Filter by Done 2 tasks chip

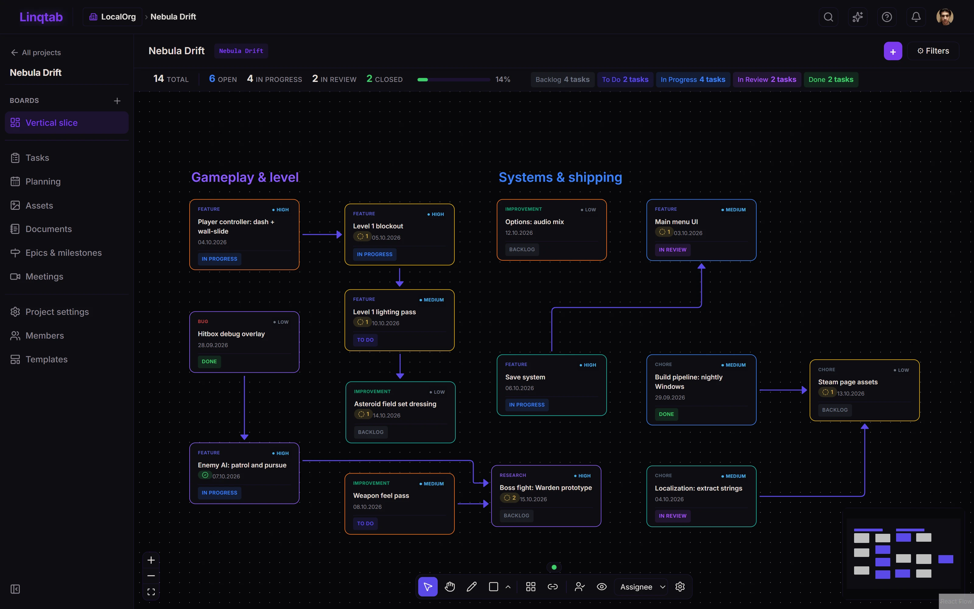[x=831, y=79]
